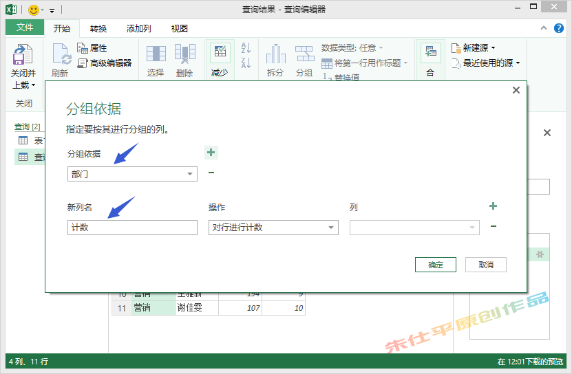Close the query settings pane X
The height and width of the screenshot is (374, 572).
(547, 133)
